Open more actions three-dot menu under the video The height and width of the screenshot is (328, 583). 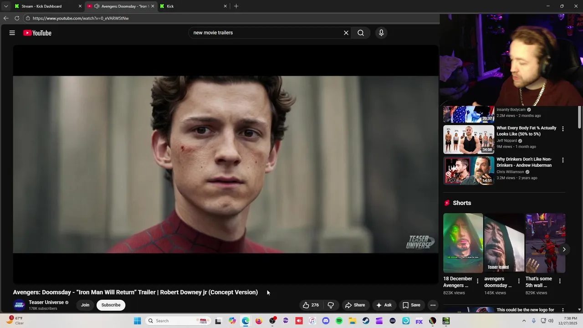433,305
